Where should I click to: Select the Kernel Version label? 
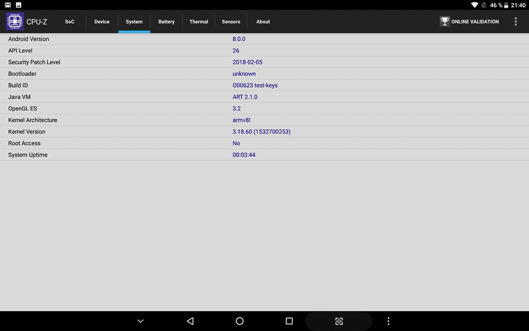26,132
